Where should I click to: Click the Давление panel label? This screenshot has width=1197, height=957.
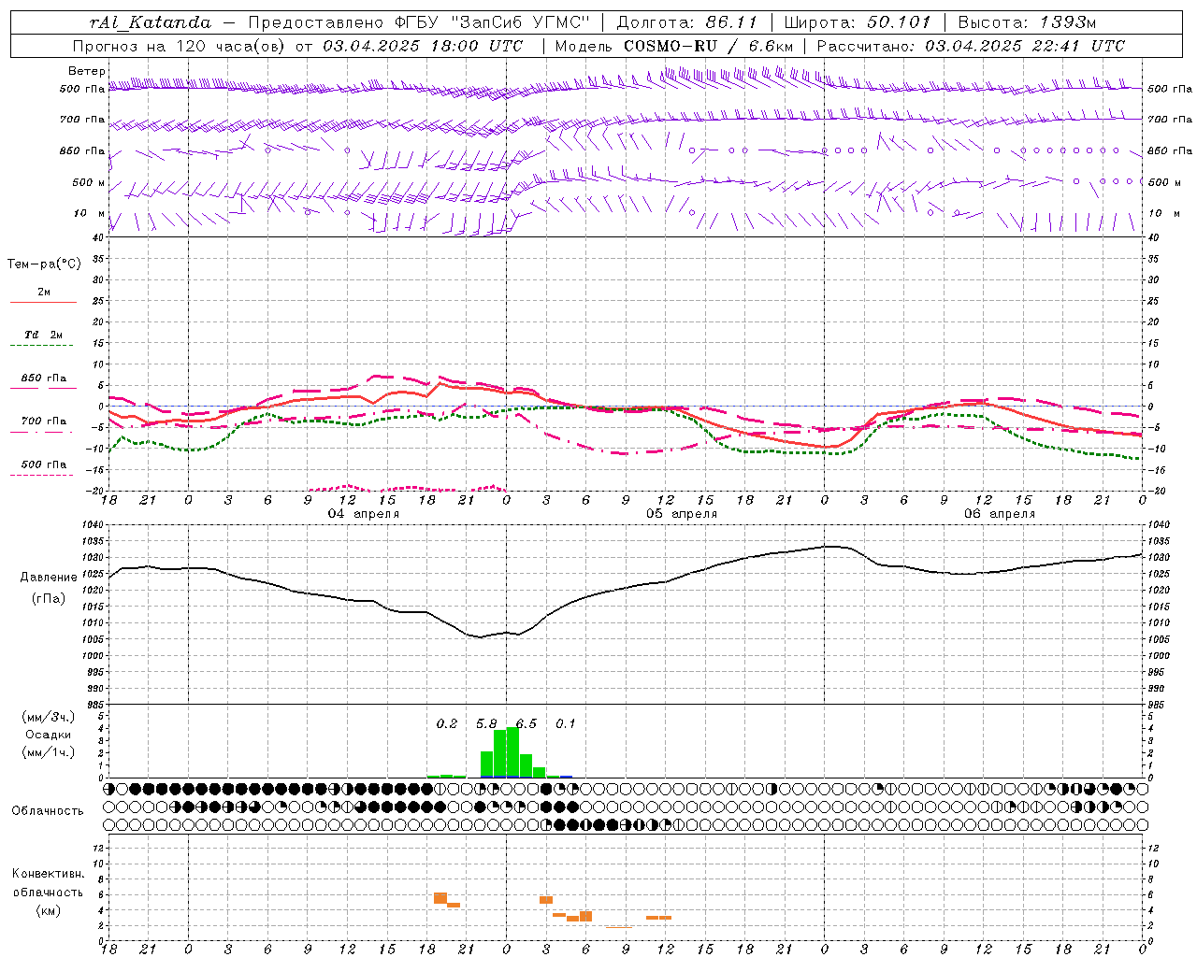49,578
